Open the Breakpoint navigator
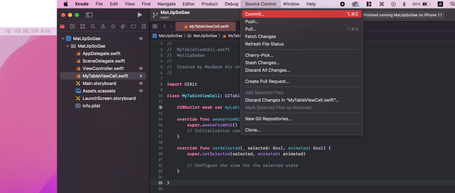Viewport: 455px width, 193px height. tap(134, 26)
